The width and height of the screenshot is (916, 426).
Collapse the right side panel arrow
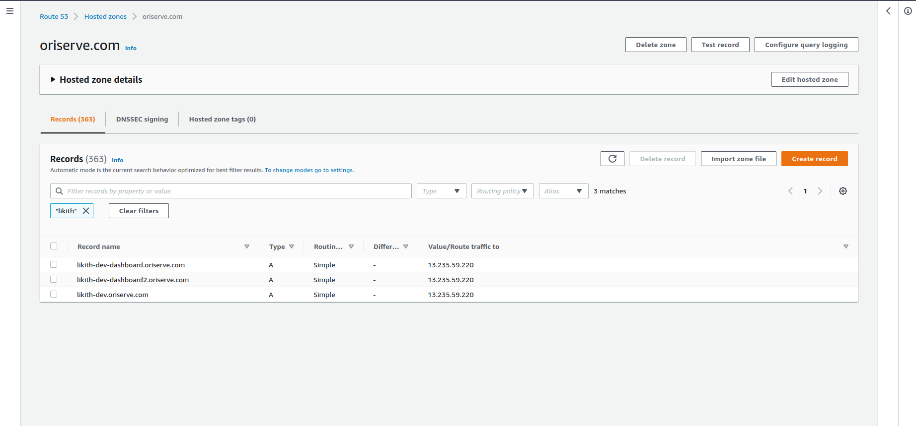[x=888, y=11]
